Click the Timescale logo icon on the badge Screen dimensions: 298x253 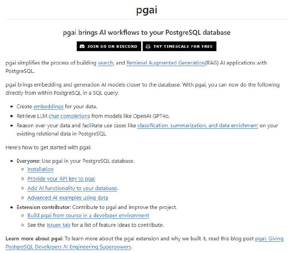(x=148, y=46)
